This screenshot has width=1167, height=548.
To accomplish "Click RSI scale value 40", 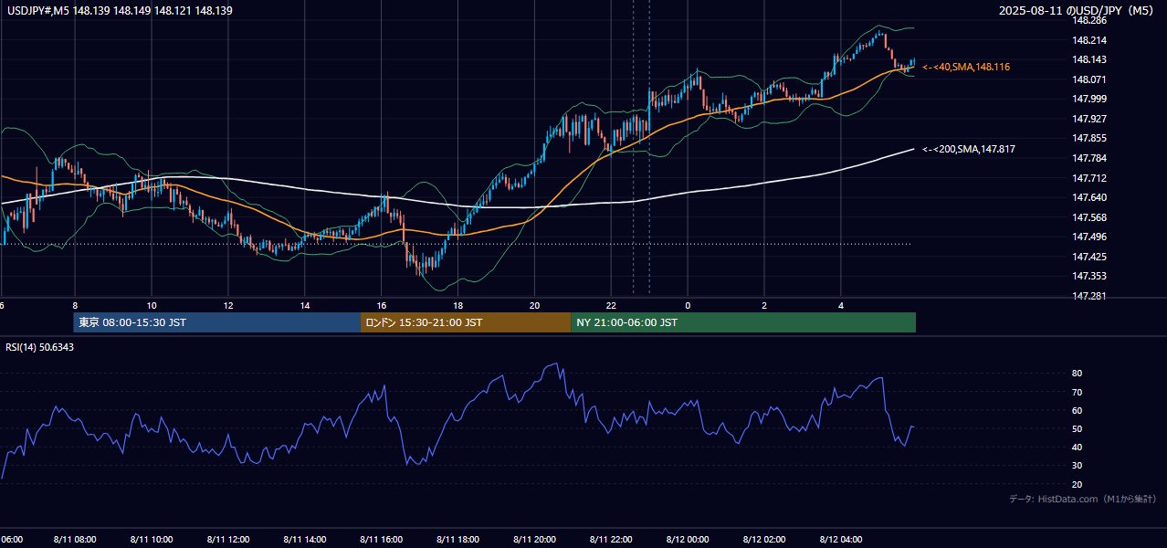I will click(x=1077, y=447).
